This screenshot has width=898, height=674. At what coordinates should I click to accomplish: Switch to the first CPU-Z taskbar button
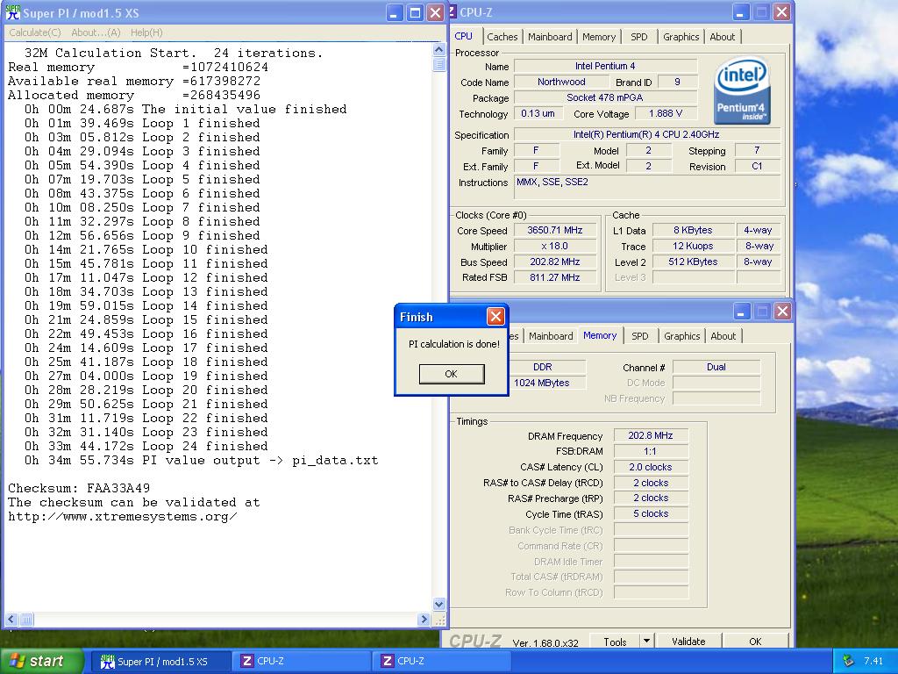(x=302, y=662)
